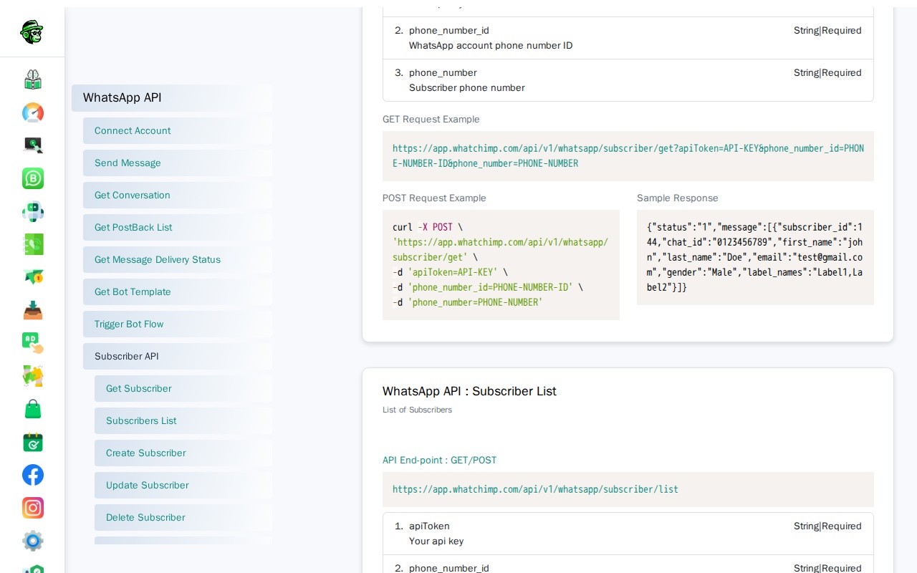Click the 'POST Request Example' label
This screenshot has height=573, width=917.
(x=434, y=198)
